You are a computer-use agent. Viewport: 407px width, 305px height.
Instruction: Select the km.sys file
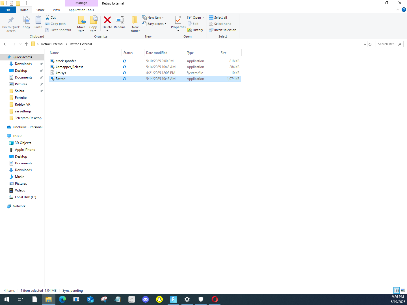coord(144,73)
